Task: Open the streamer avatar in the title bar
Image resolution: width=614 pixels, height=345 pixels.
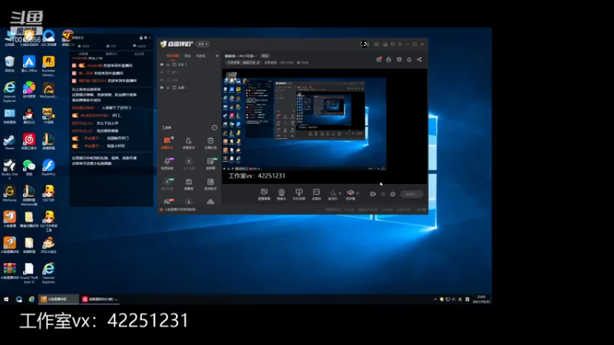Action: (x=364, y=44)
